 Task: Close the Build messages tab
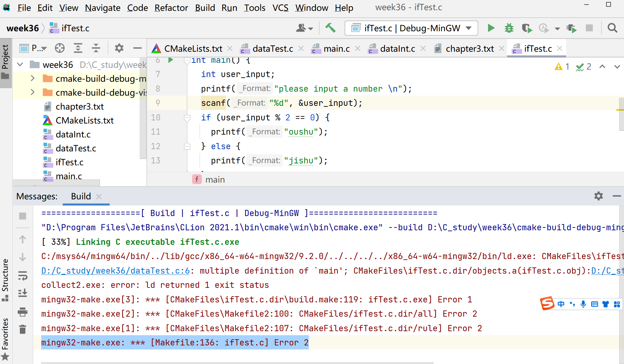pos(99,197)
